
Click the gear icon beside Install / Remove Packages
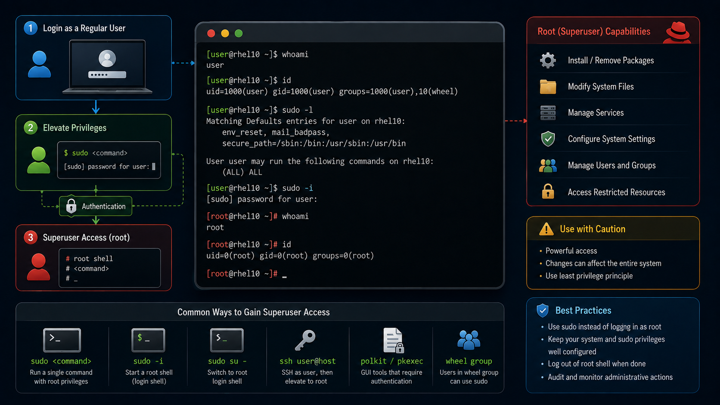click(x=548, y=60)
